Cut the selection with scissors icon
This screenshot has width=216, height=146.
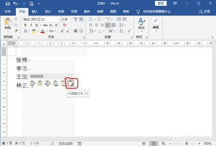click(x=16, y=19)
